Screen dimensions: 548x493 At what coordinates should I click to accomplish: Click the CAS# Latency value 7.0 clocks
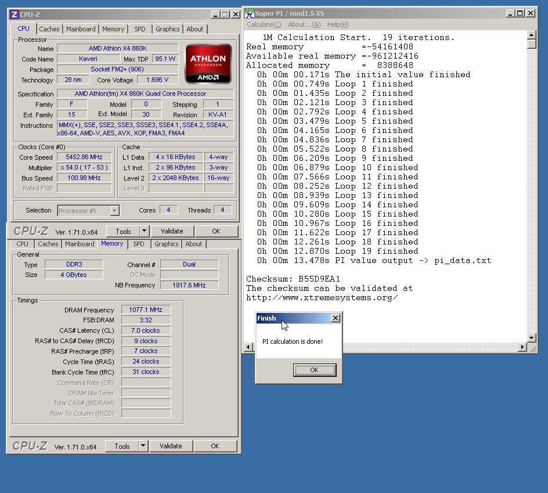[x=146, y=330]
